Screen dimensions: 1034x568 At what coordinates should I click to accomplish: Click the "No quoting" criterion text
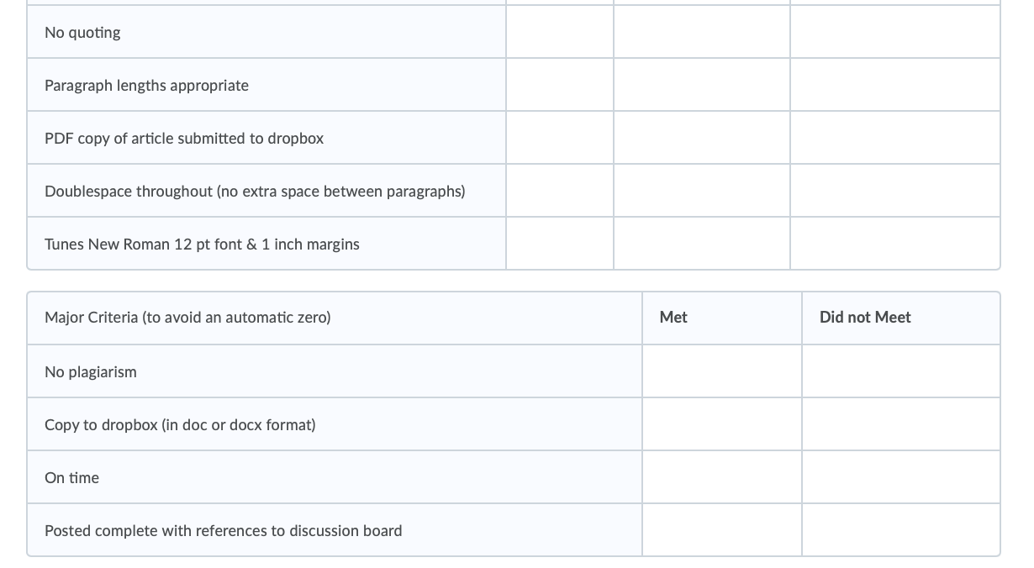point(82,33)
